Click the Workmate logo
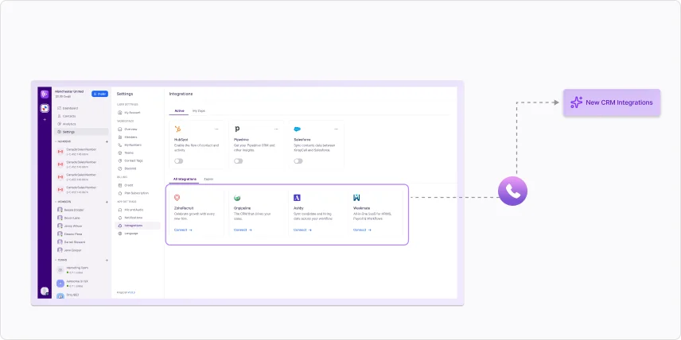This screenshot has height=340, width=681. point(356,198)
